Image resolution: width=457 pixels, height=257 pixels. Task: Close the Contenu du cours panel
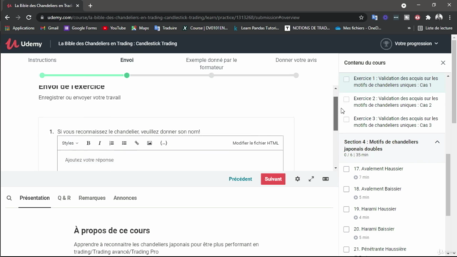tap(443, 63)
